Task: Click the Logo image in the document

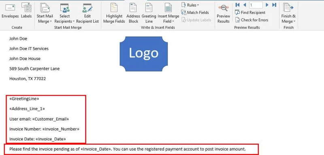Action: pyautogui.click(x=144, y=54)
